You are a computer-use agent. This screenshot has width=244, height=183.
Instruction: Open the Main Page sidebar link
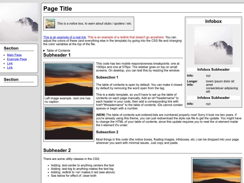click(14, 55)
